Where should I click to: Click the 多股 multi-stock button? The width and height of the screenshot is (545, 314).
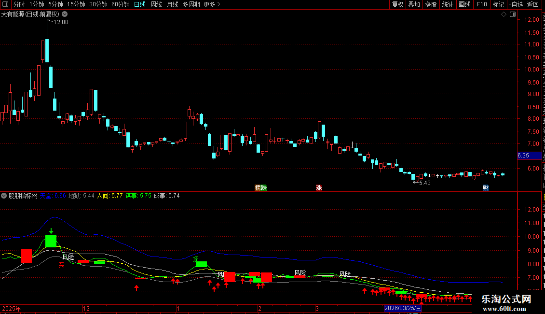[x=431, y=4]
